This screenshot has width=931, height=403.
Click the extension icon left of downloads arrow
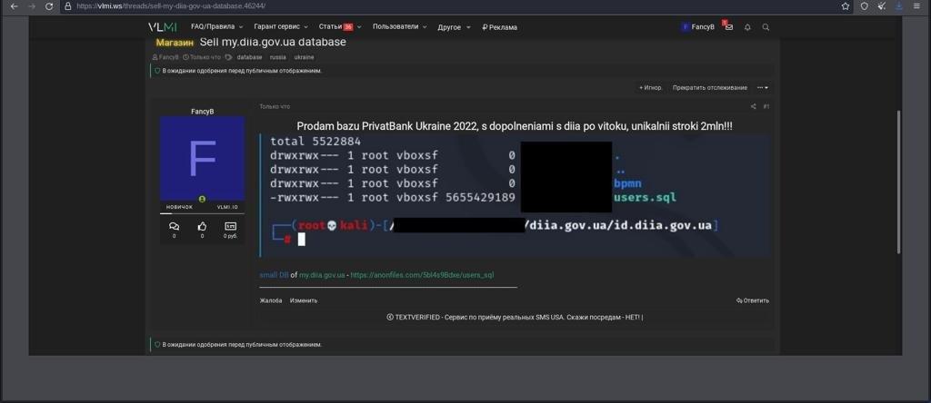(882, 6)
